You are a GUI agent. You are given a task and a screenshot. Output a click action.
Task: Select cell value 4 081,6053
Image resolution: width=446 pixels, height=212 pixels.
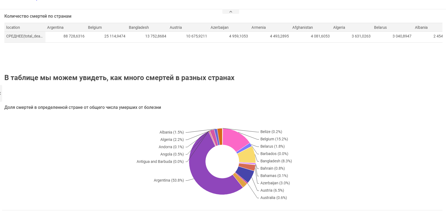[x=320, y=36]
